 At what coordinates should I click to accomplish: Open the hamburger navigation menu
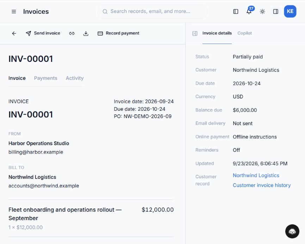click(x=14, y=12)
